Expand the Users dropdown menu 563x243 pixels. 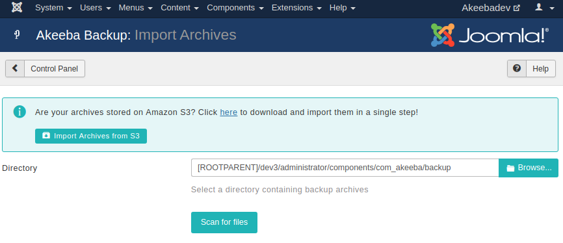(x=95, y=8)
